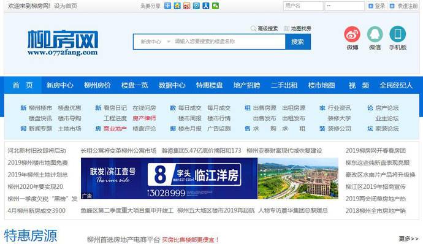The height and width of the screenshot is (244, 423).
Task: Click the 联发滨江壹号 banner ad
Action: coord(209,178)
